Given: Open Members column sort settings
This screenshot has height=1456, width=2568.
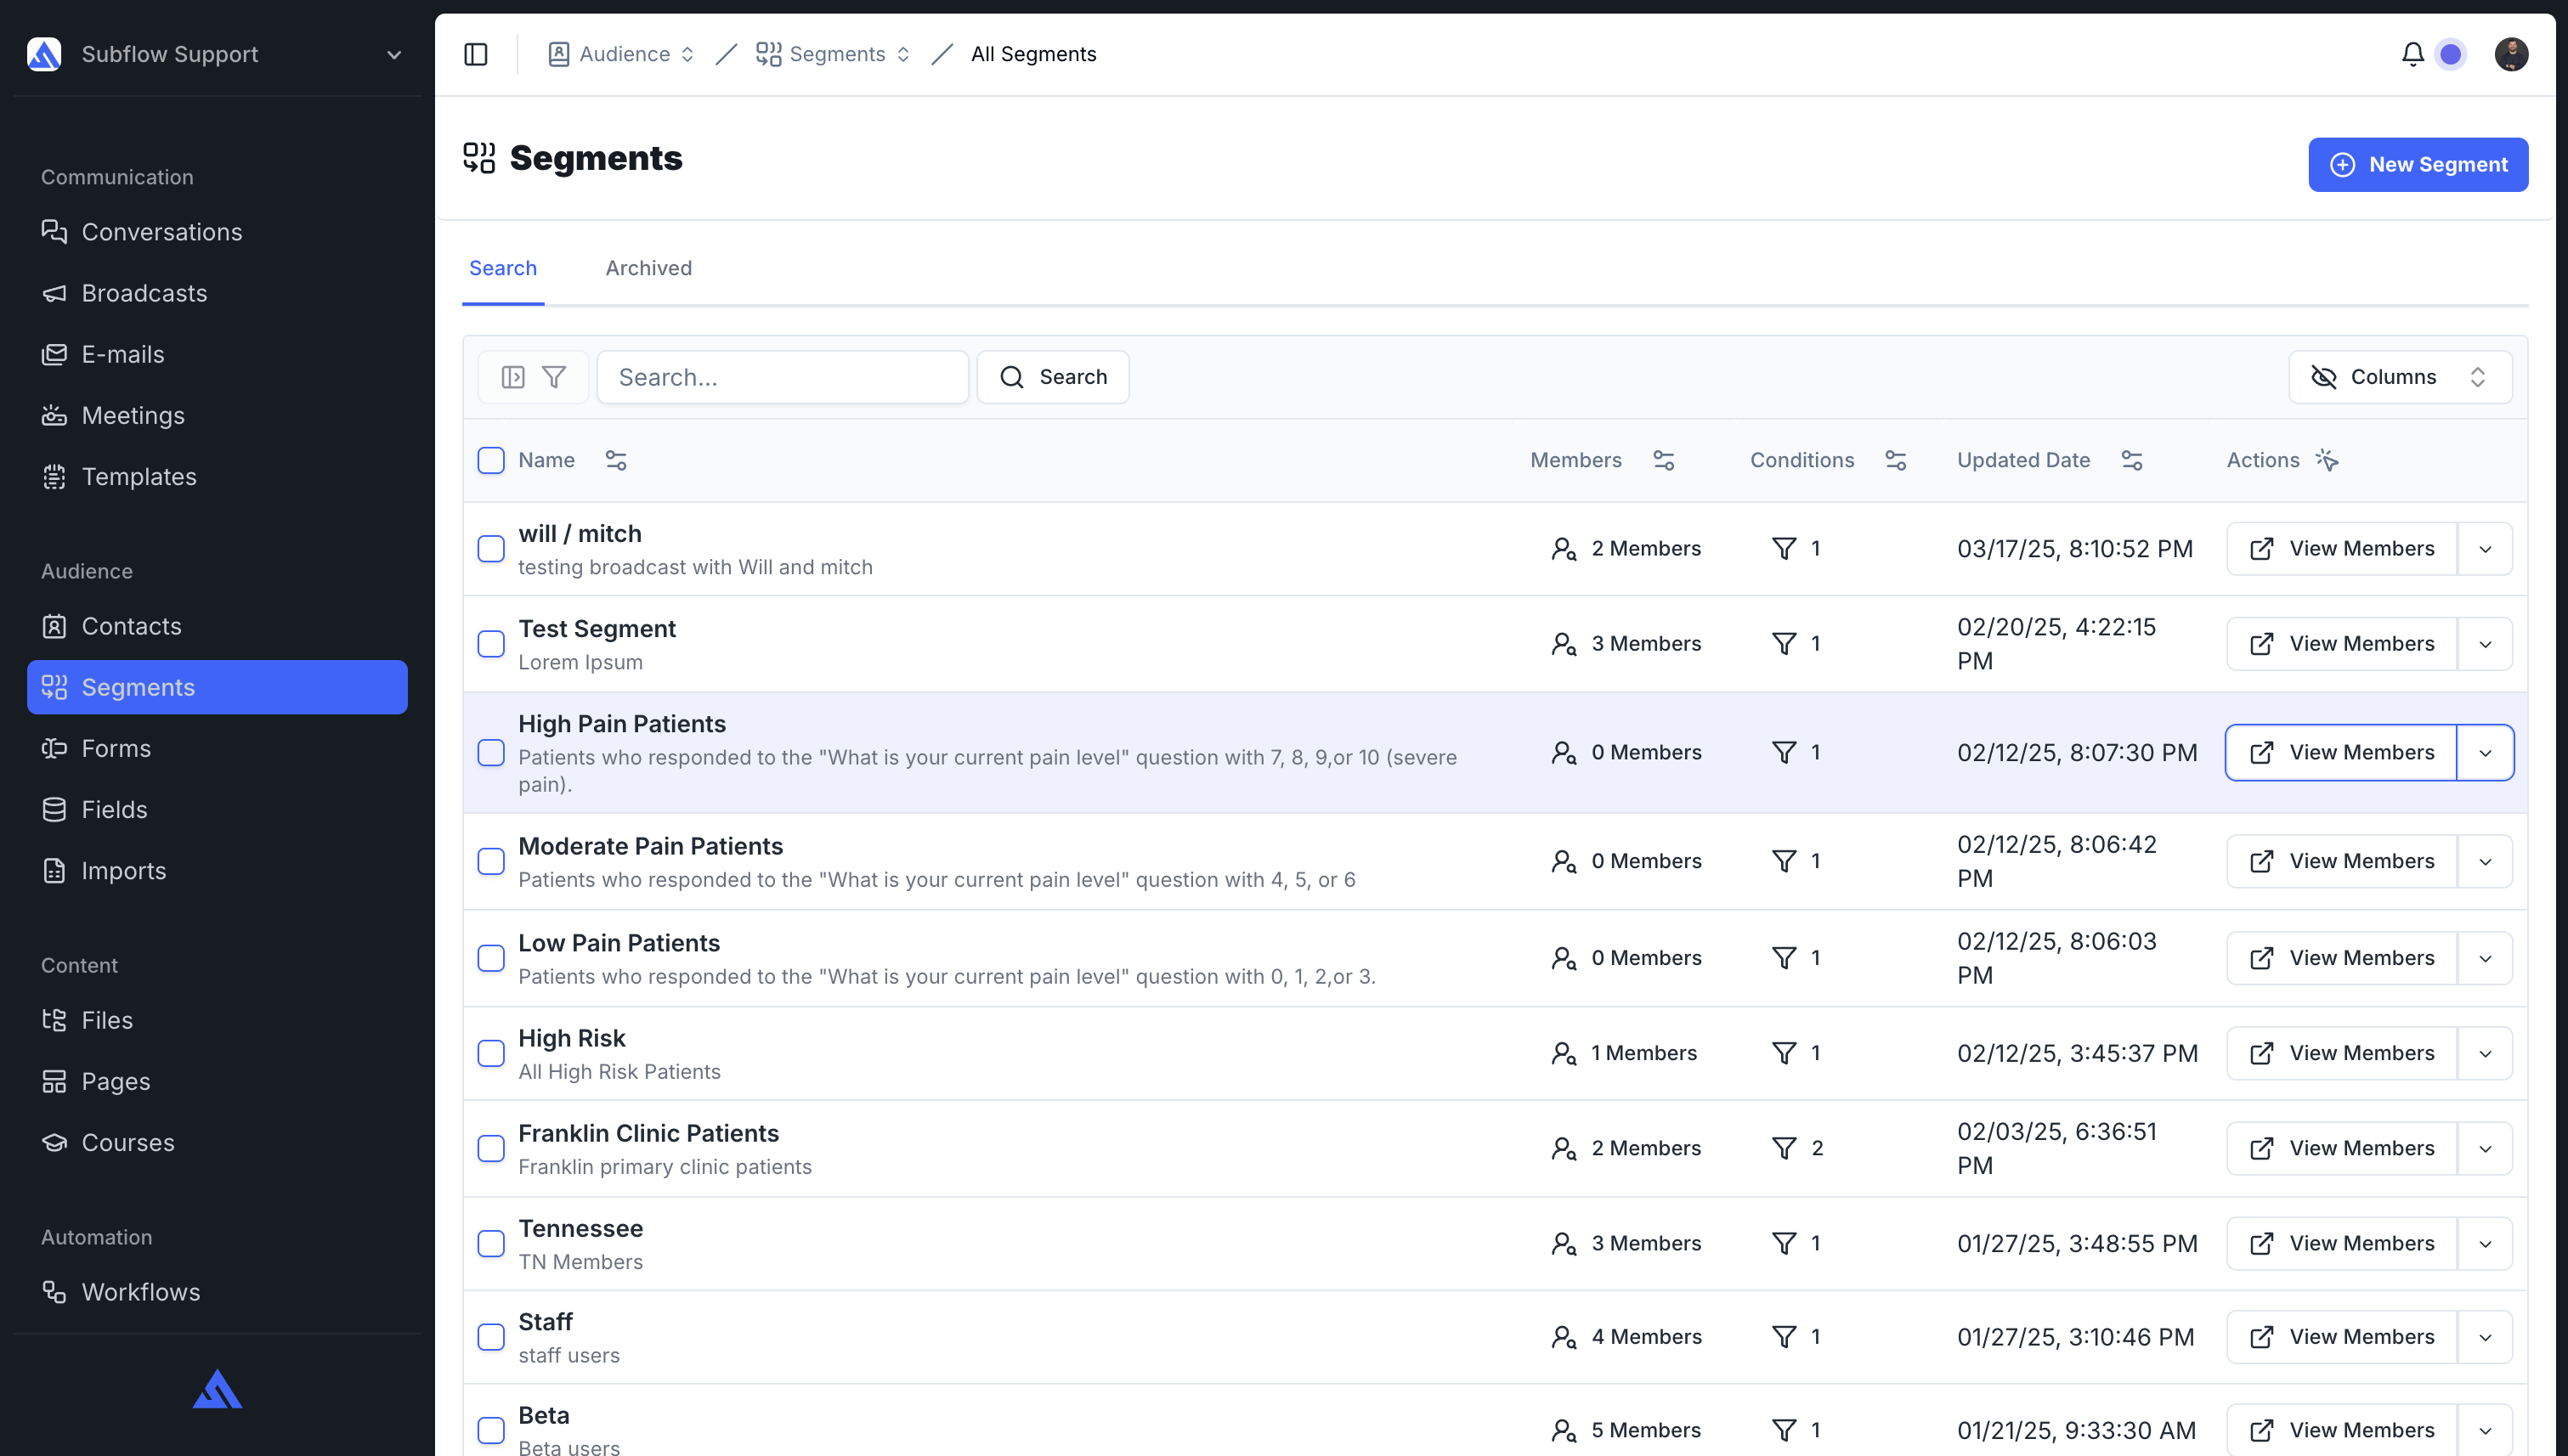Looking at the screenshot, I should pyautogui.click(x=1664, y=460).
